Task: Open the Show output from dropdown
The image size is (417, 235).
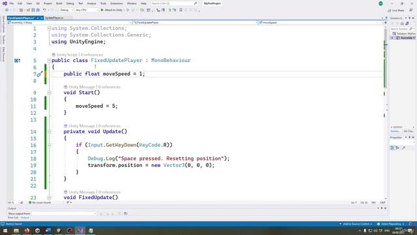Action: pyautogui.click(x=64, y=213)
